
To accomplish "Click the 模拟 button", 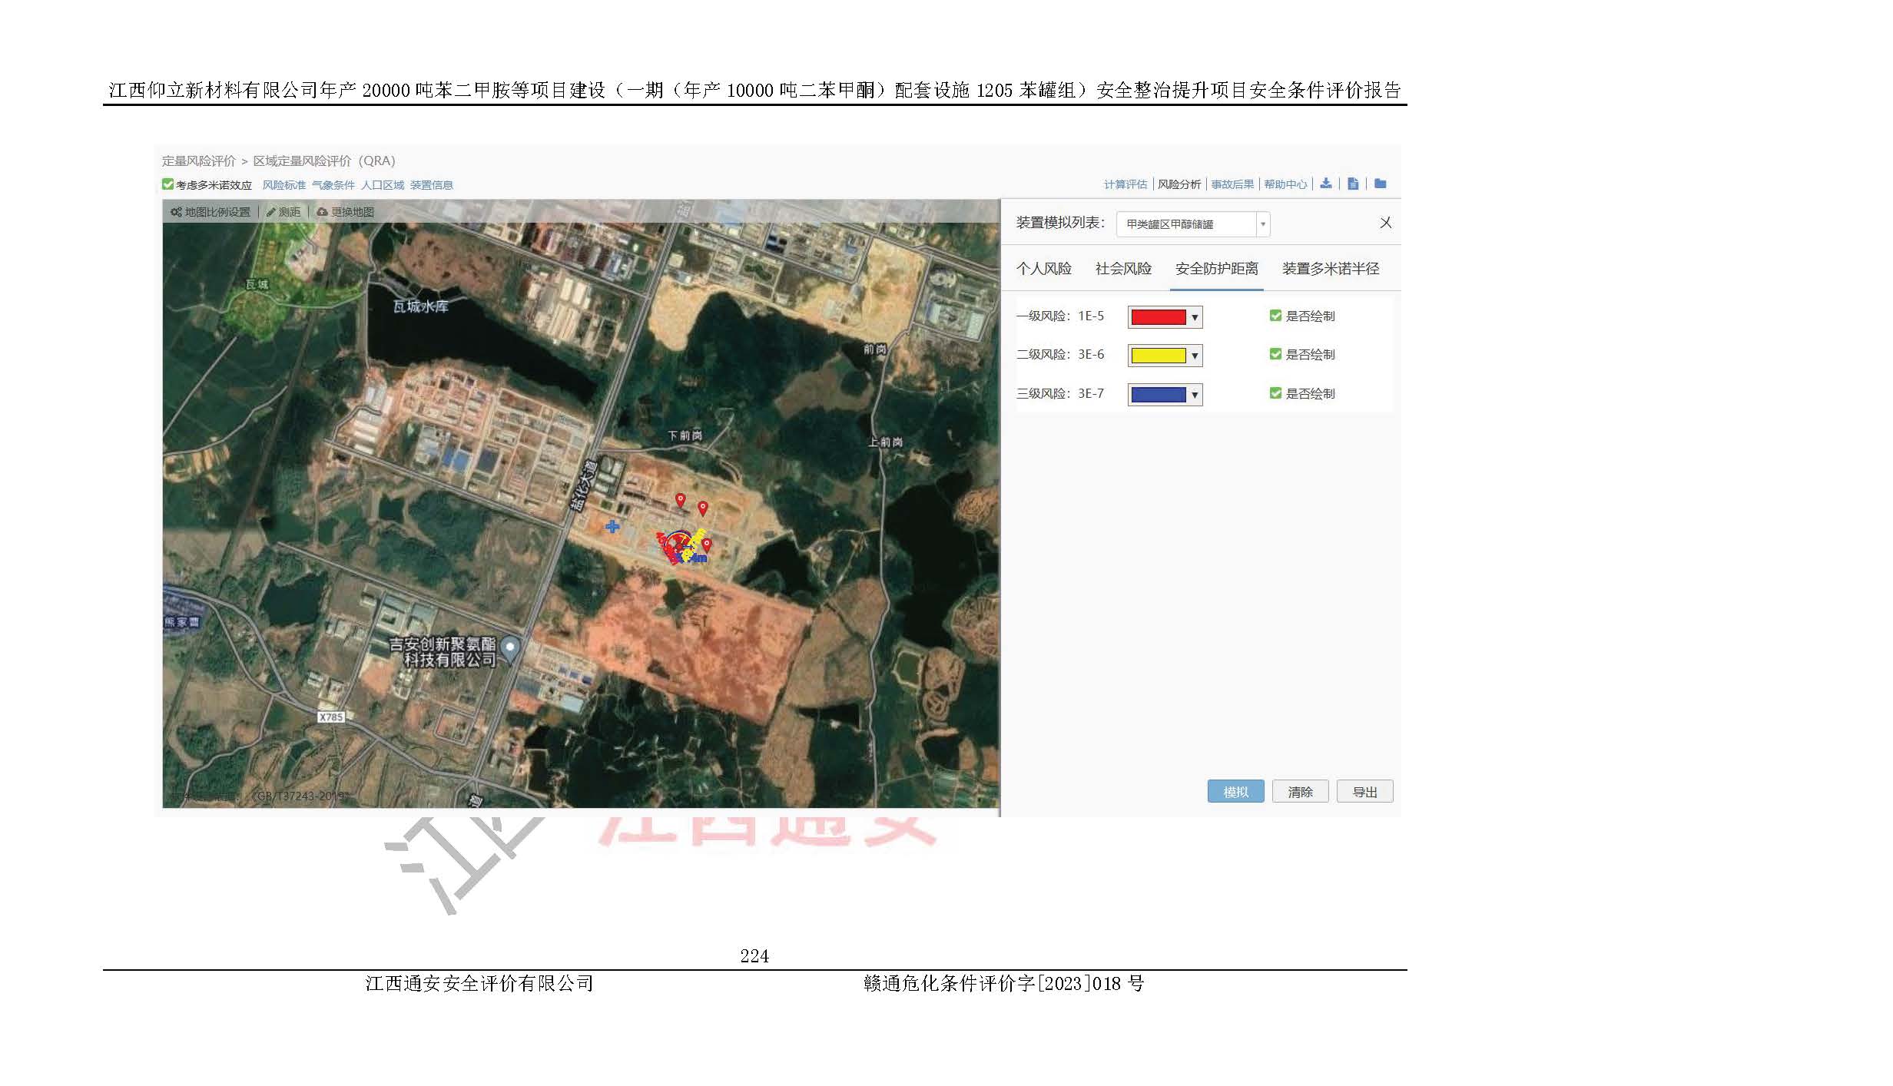I will click(1235, 792).
